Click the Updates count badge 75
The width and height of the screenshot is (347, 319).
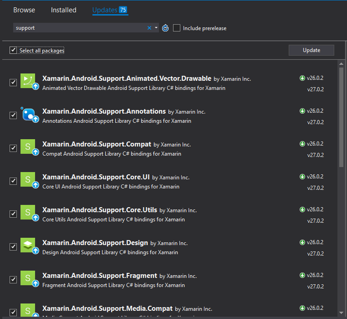(123, 10)
